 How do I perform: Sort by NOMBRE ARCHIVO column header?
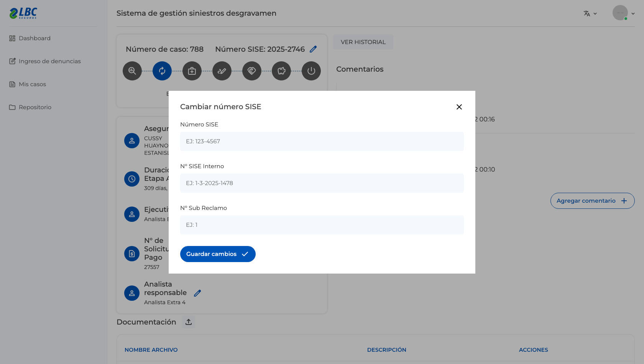click(x=151, y=350)
